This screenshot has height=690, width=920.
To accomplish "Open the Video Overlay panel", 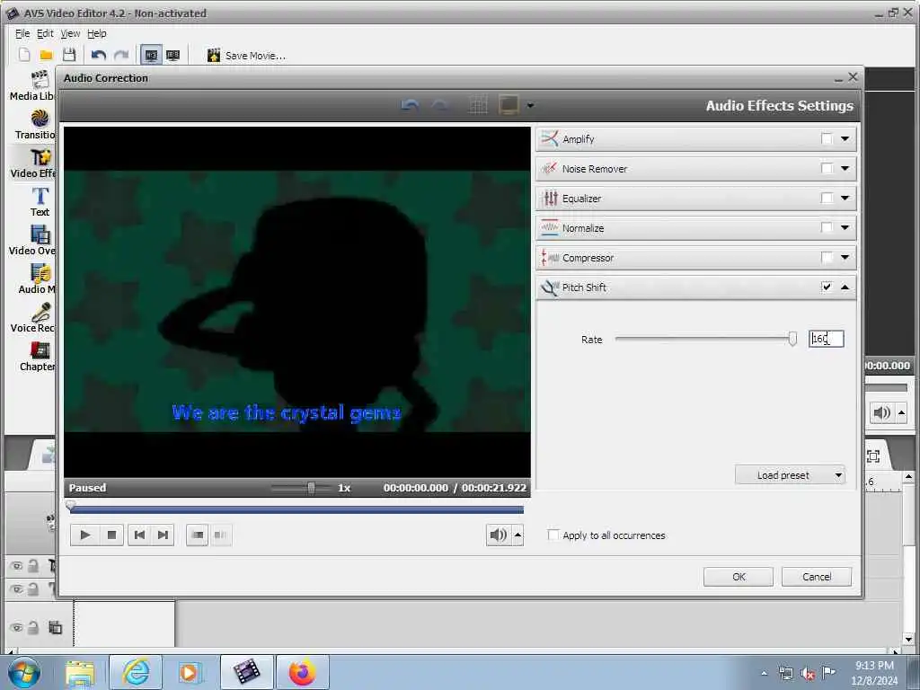I will coord(32,241).
